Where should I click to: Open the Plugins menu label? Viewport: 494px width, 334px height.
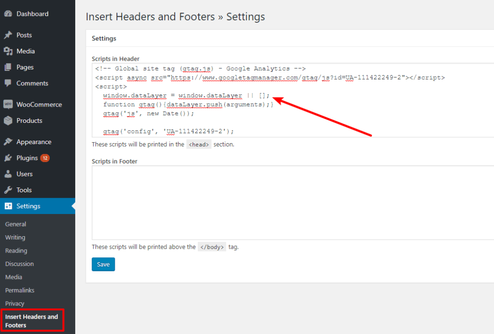click(27, 158)
